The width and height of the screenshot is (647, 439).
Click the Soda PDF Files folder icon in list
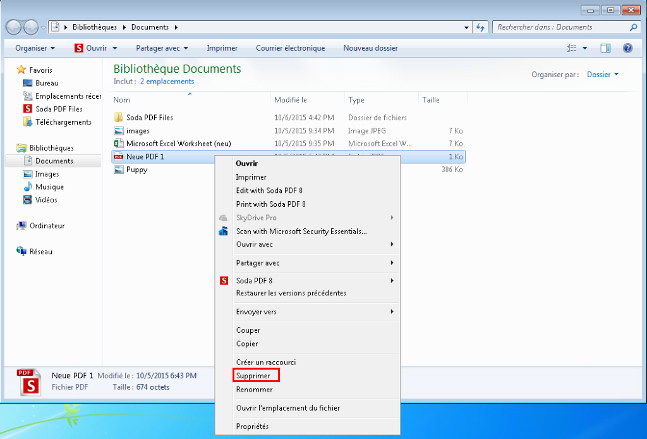118,117
